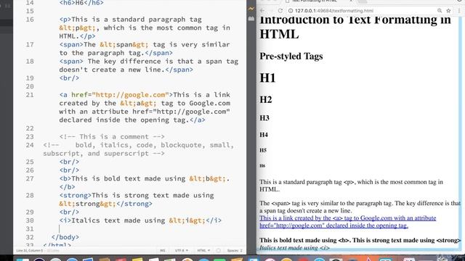Open Brackets Extension Manager icon
This screenshot has height=261, width=465.
[x=251, y=19]
